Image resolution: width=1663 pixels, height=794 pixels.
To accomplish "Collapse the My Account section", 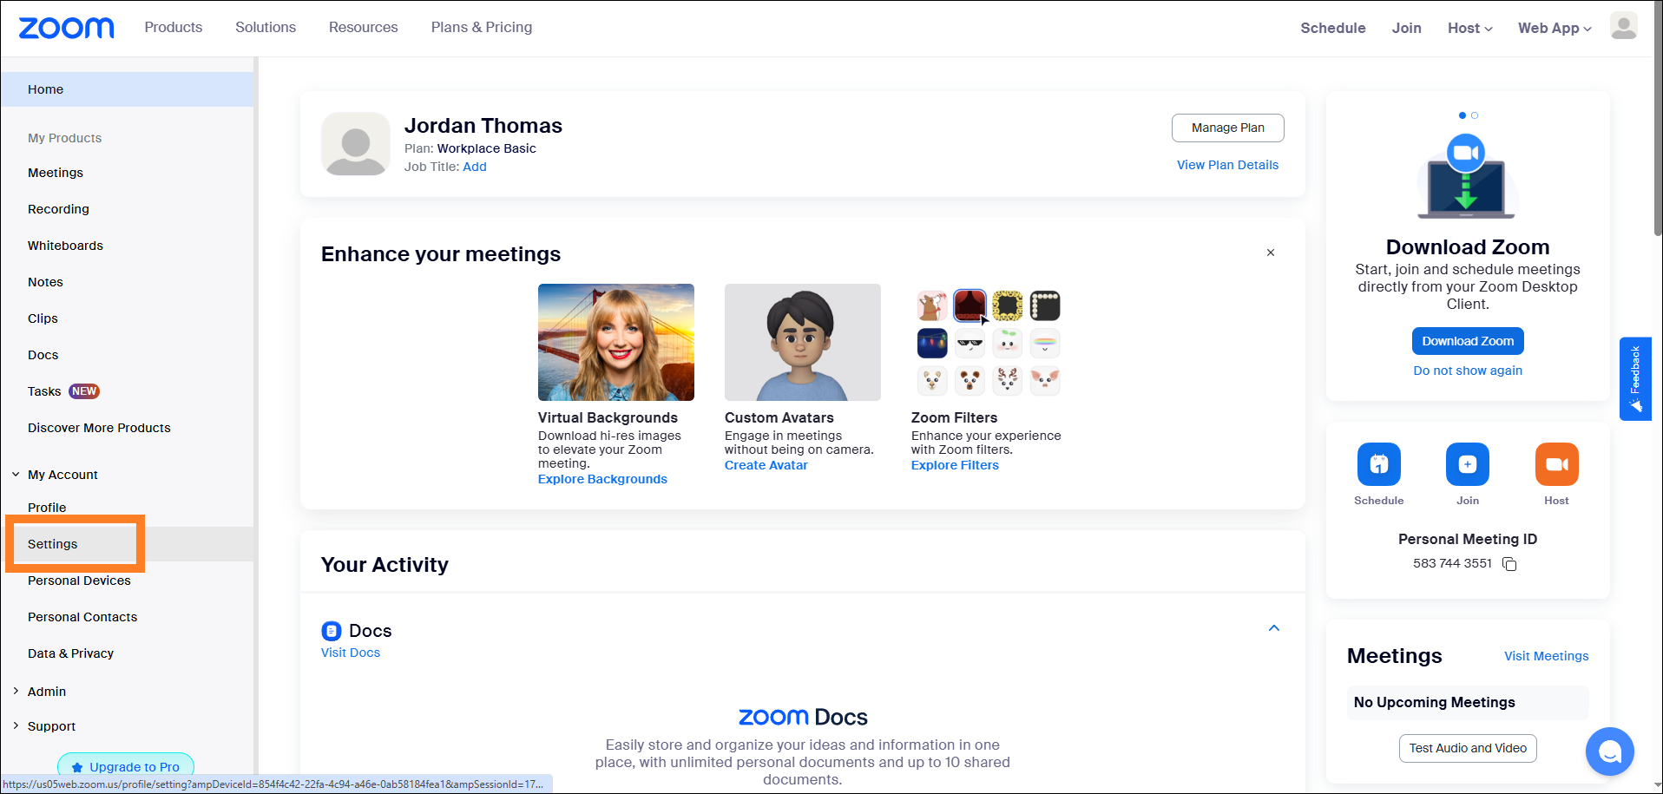I will point(16,475).
